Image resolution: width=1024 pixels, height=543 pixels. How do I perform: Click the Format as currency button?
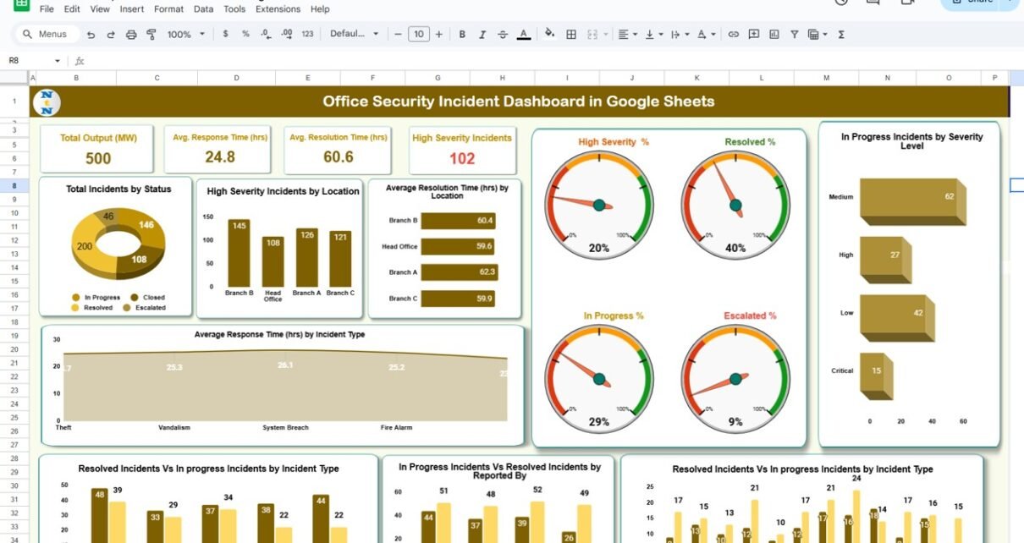[x=225, y=35]
